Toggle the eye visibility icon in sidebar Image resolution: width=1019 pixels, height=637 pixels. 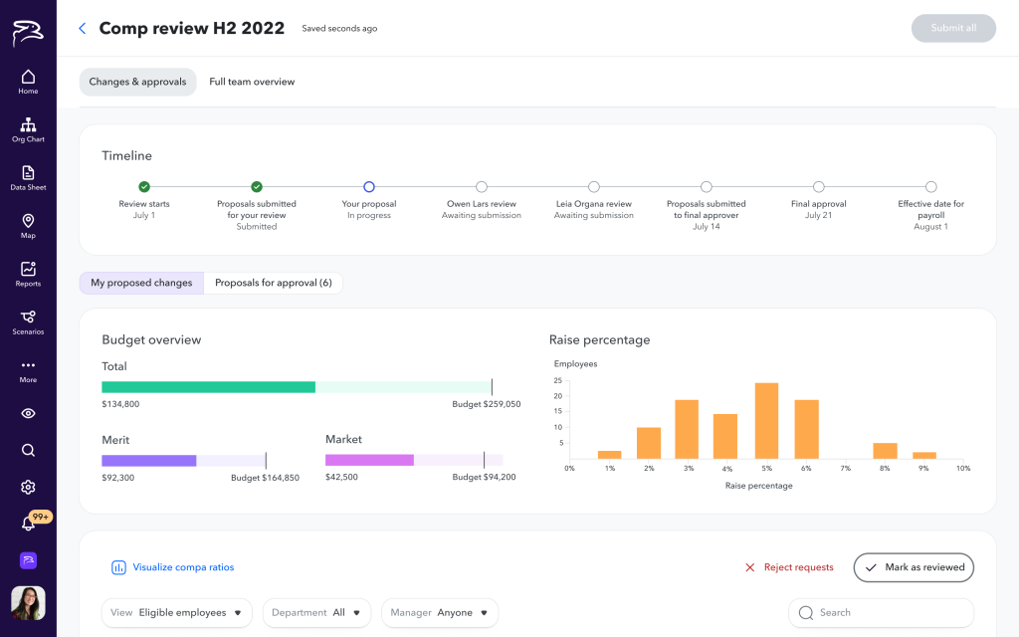click(x=28, y=413)
